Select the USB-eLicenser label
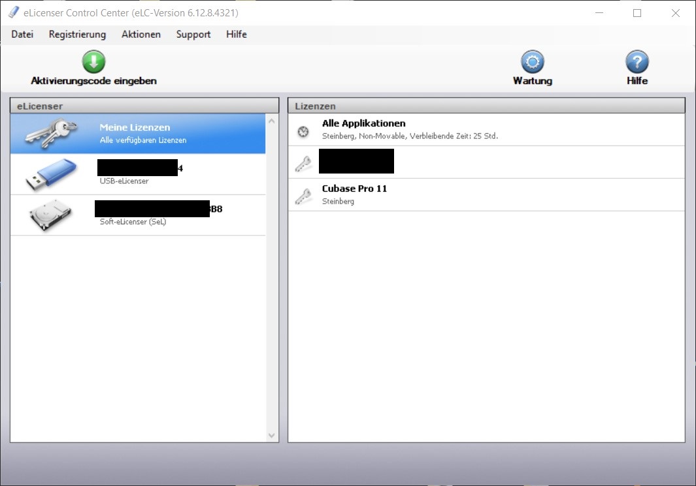696x486 pixels. pos(124,181)
